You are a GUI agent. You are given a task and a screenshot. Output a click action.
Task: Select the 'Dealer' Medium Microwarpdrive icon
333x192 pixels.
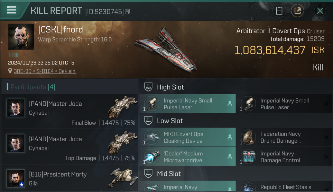(x=152, y=157)
